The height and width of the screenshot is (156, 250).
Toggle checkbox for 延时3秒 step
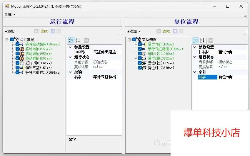tap(18, 63)
